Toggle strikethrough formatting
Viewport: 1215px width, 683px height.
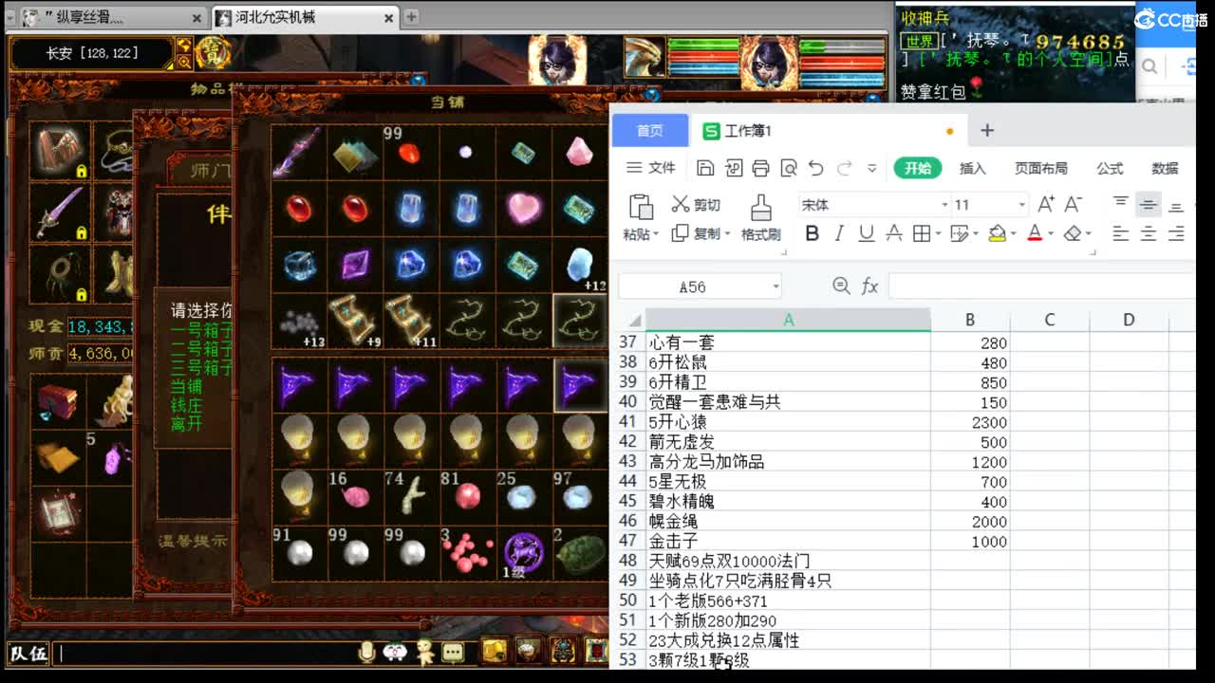point(893,233)
